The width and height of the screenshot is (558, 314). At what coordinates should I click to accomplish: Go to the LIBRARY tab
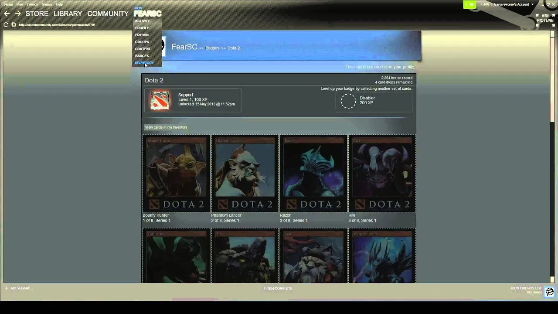coord(68,14)
